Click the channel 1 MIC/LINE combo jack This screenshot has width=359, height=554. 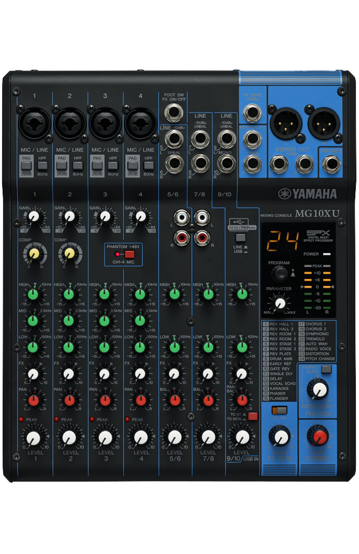point(34,123)
